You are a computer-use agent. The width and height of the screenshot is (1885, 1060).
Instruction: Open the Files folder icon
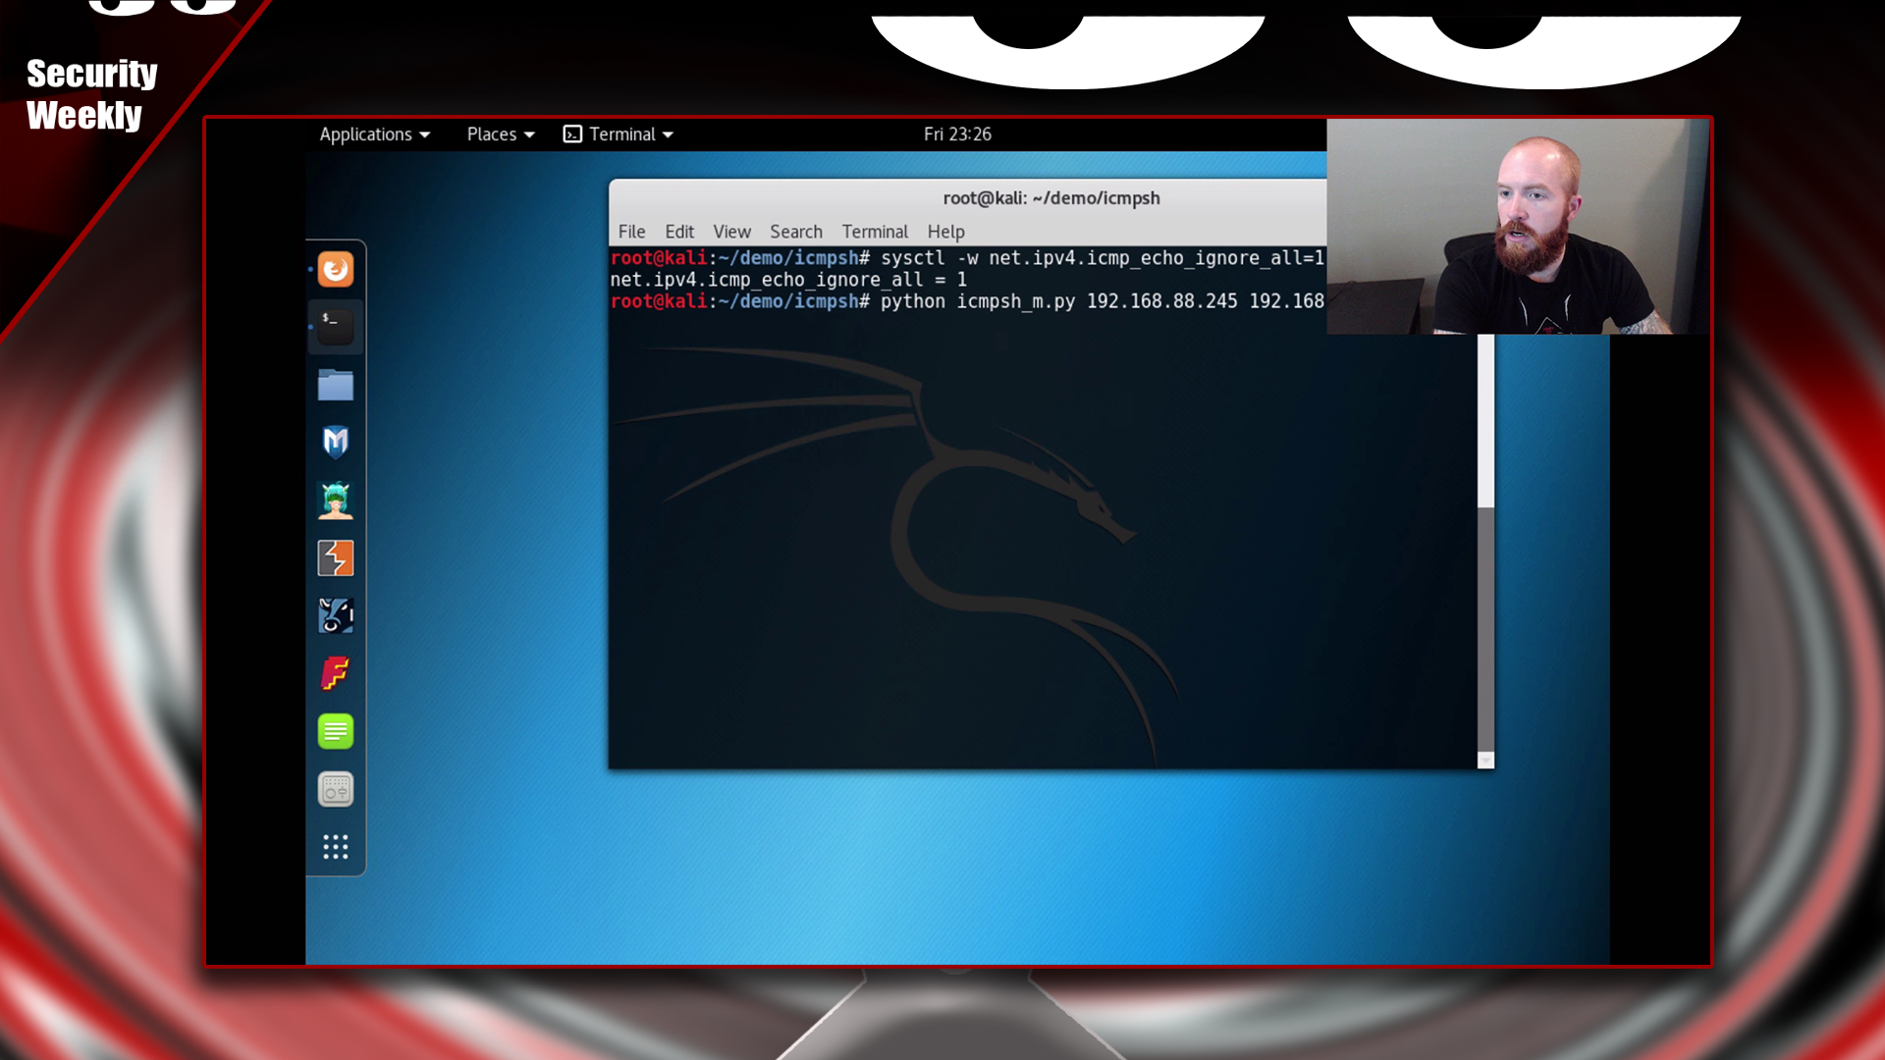click(x=335, y=385)
